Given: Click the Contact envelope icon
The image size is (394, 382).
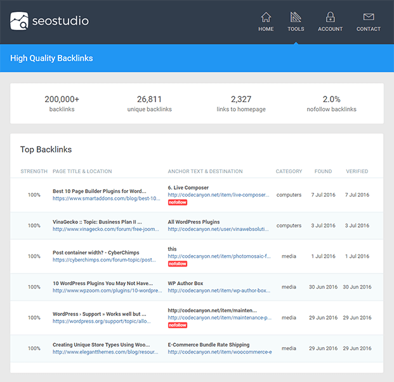Looking at the screenshot, I should pos(369,17).
